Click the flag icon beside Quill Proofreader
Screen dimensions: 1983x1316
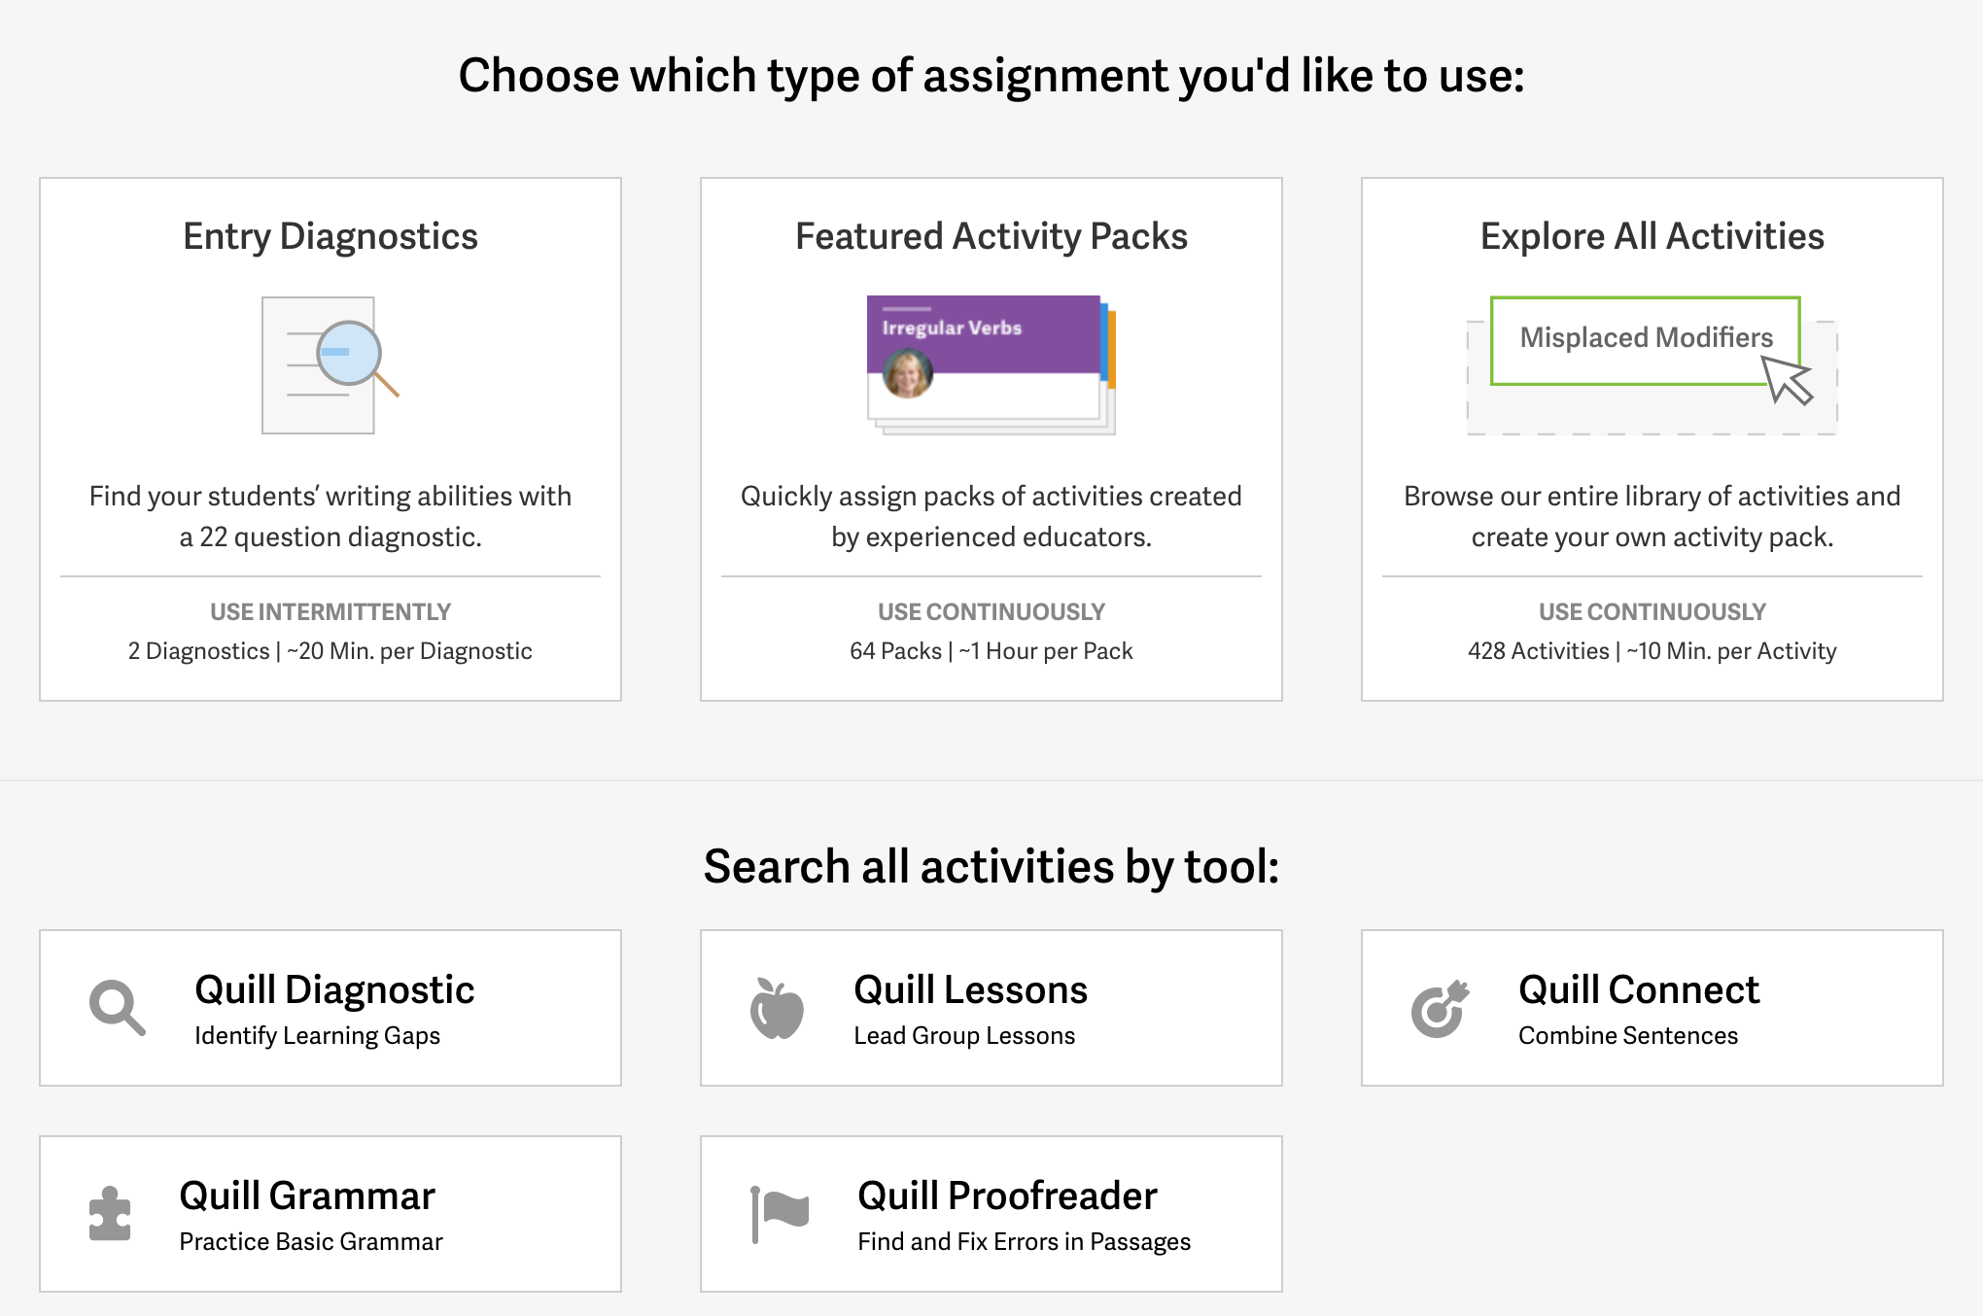780,1214
